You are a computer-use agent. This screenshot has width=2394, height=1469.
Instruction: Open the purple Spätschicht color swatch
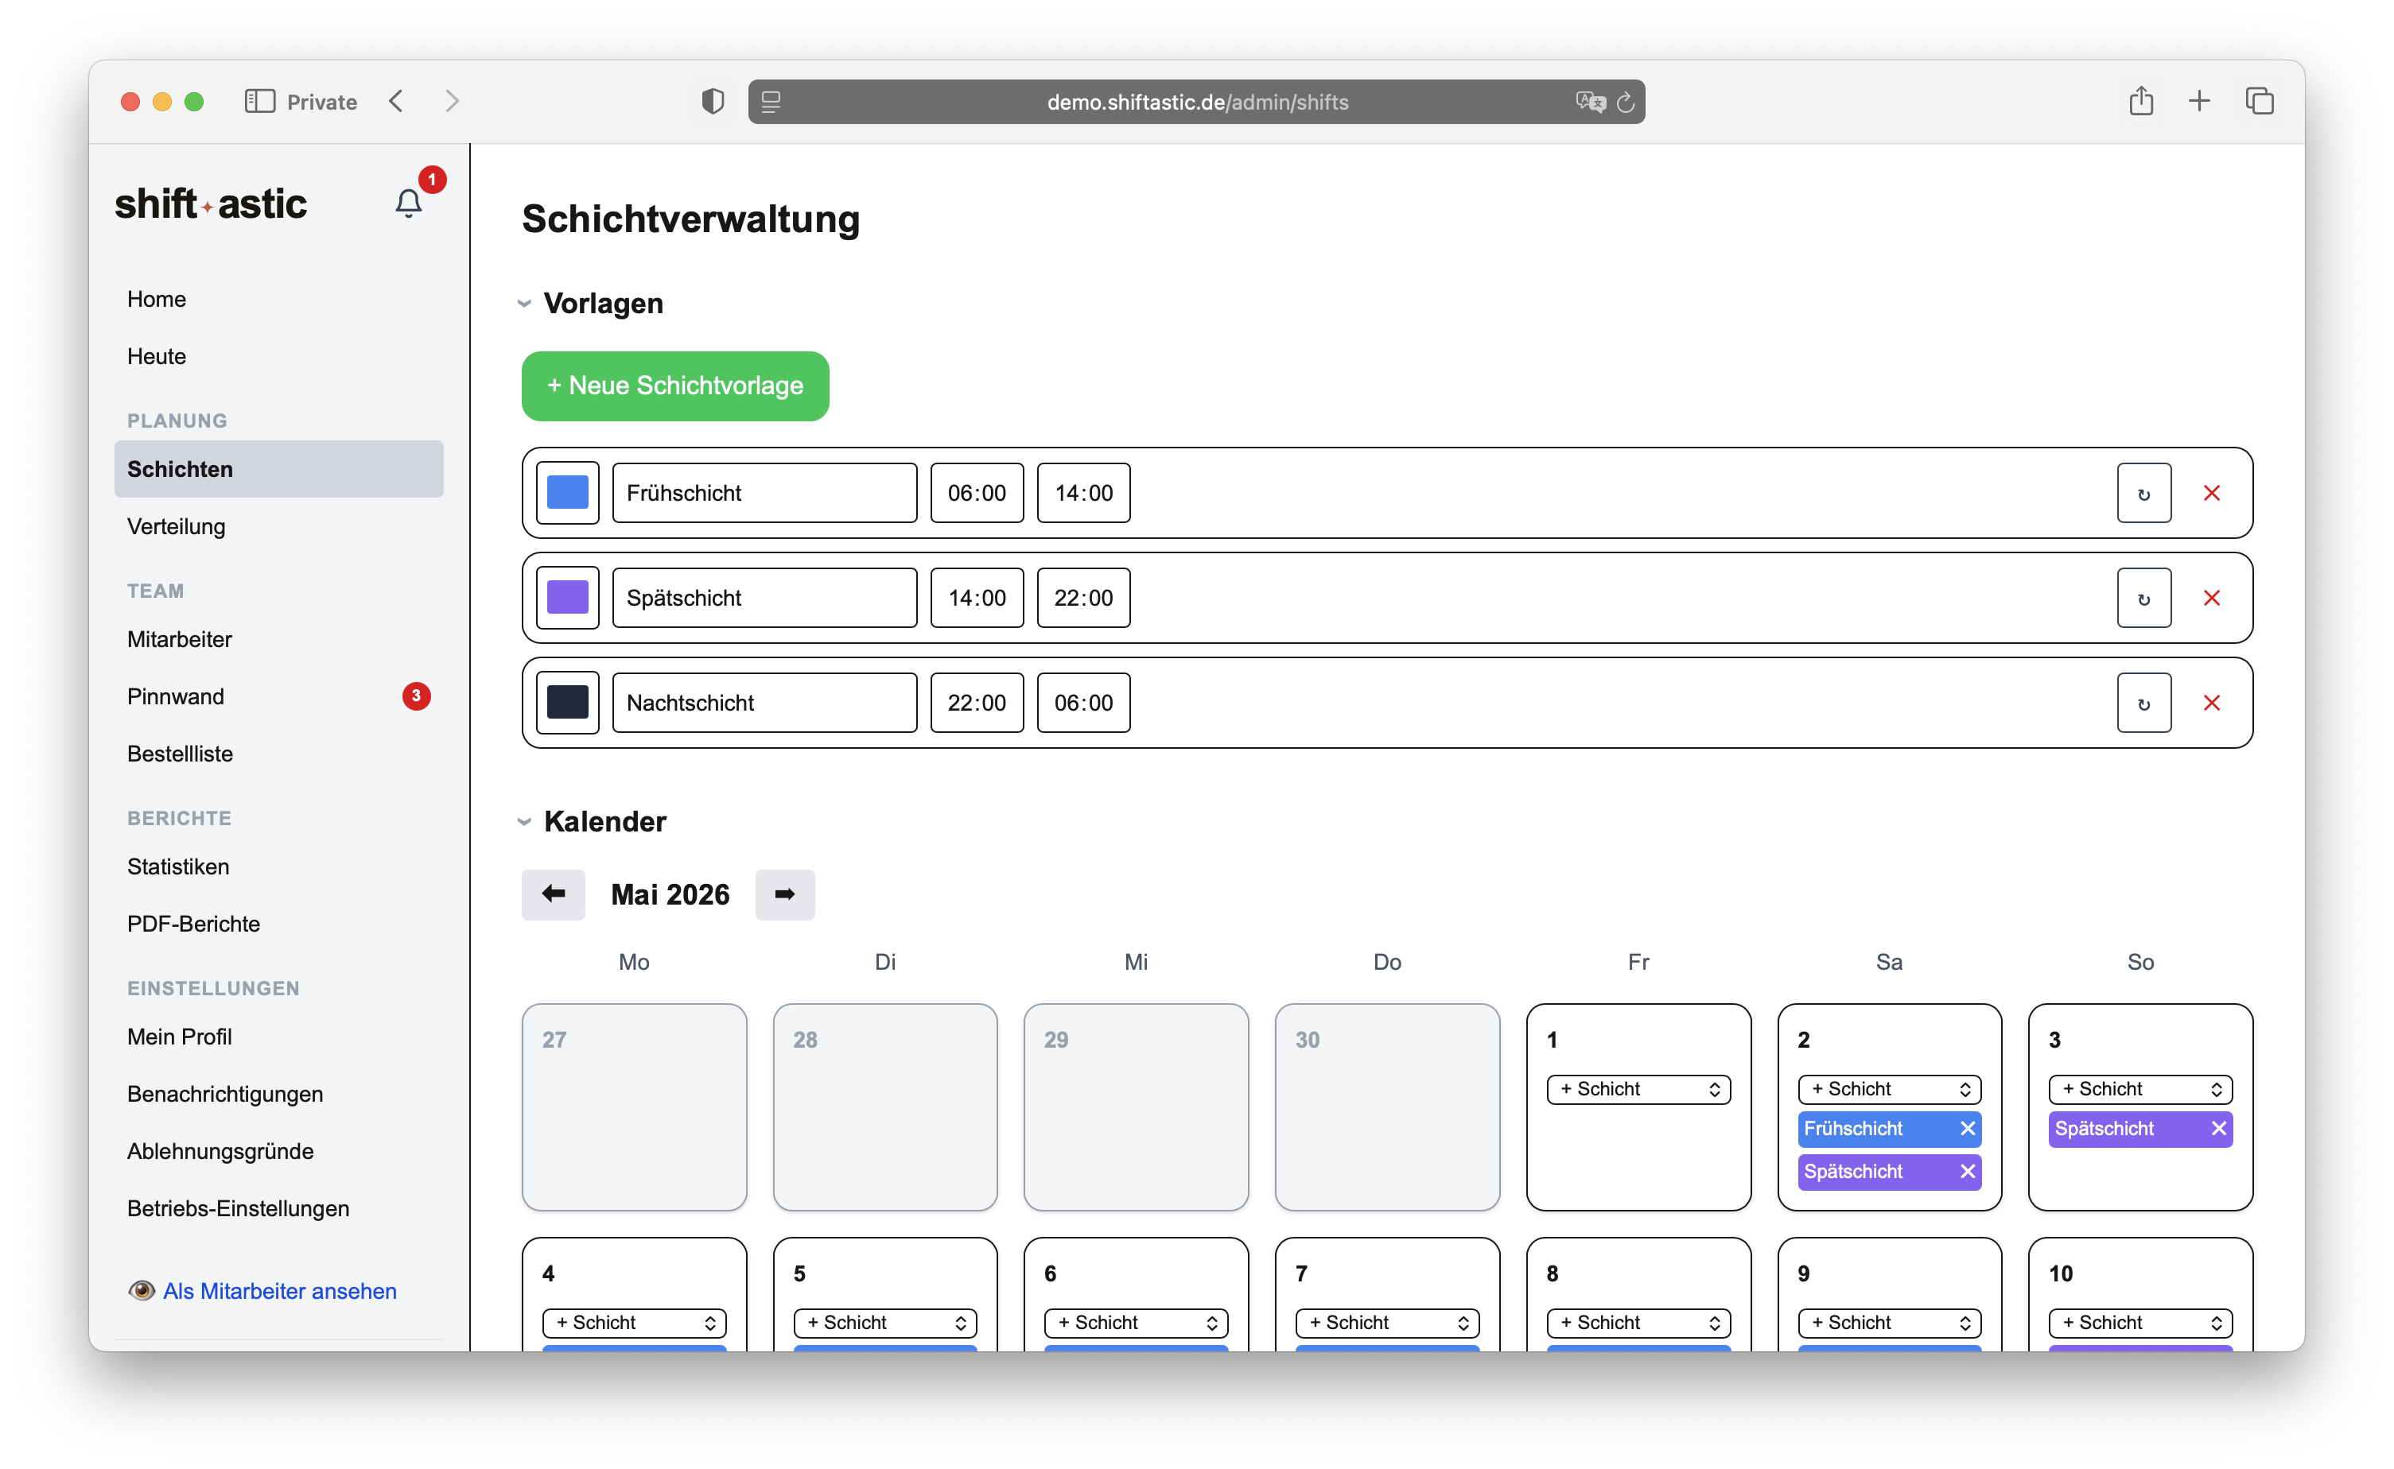[x=566, y=599]
